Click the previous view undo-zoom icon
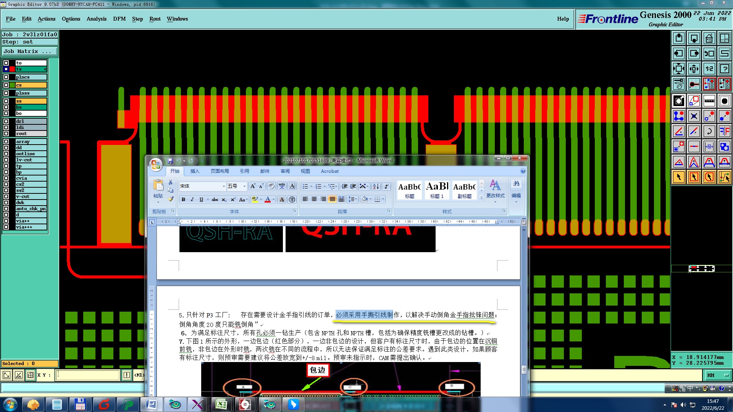This screenshot has width=733, height=412. tap(709, 53)
